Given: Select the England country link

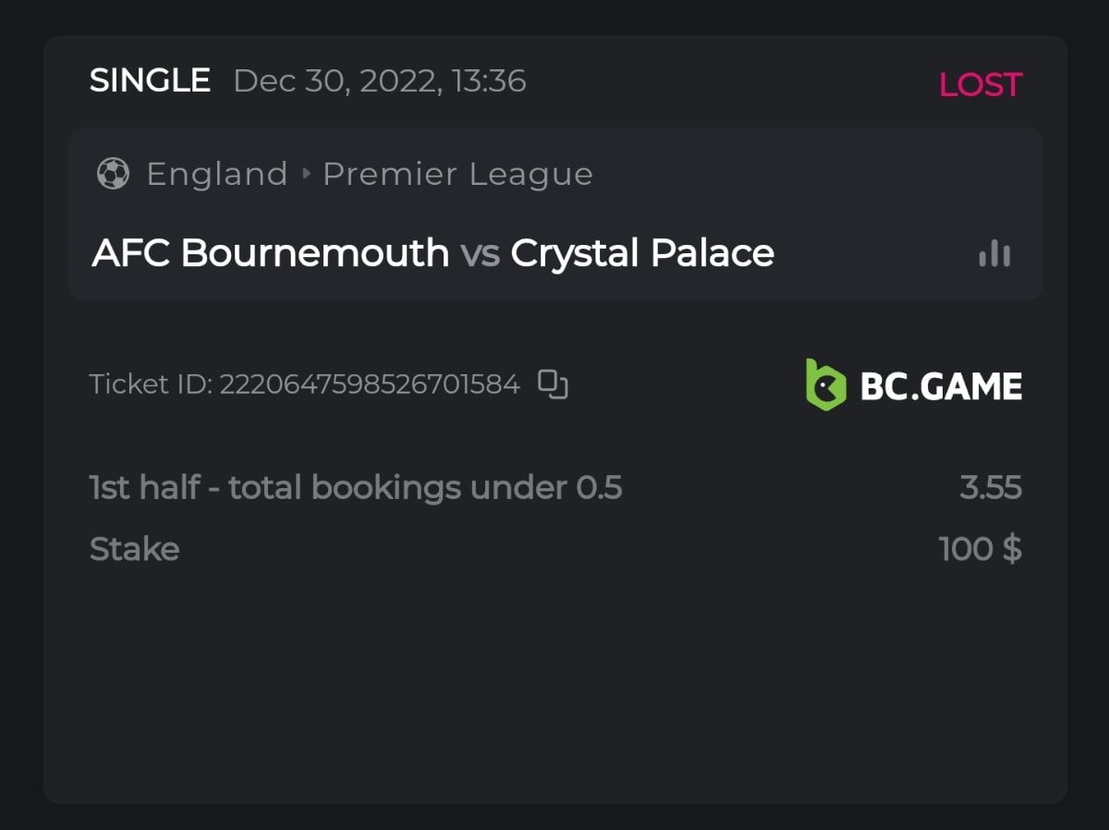Looking at the screenshot, I should pos(217,174).
